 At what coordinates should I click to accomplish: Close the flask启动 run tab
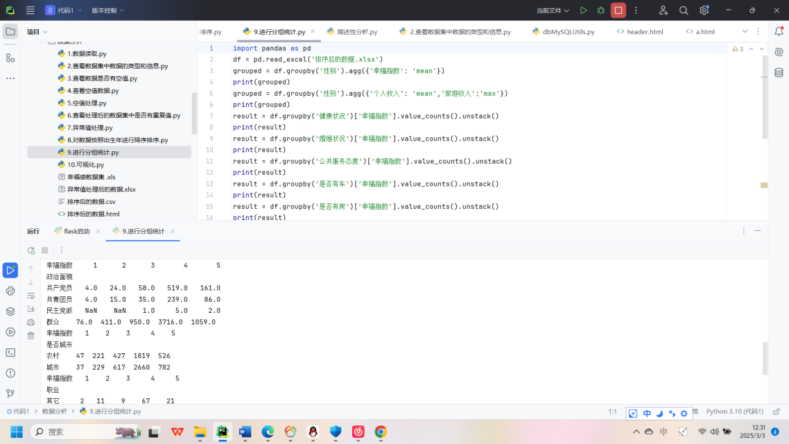98,232
